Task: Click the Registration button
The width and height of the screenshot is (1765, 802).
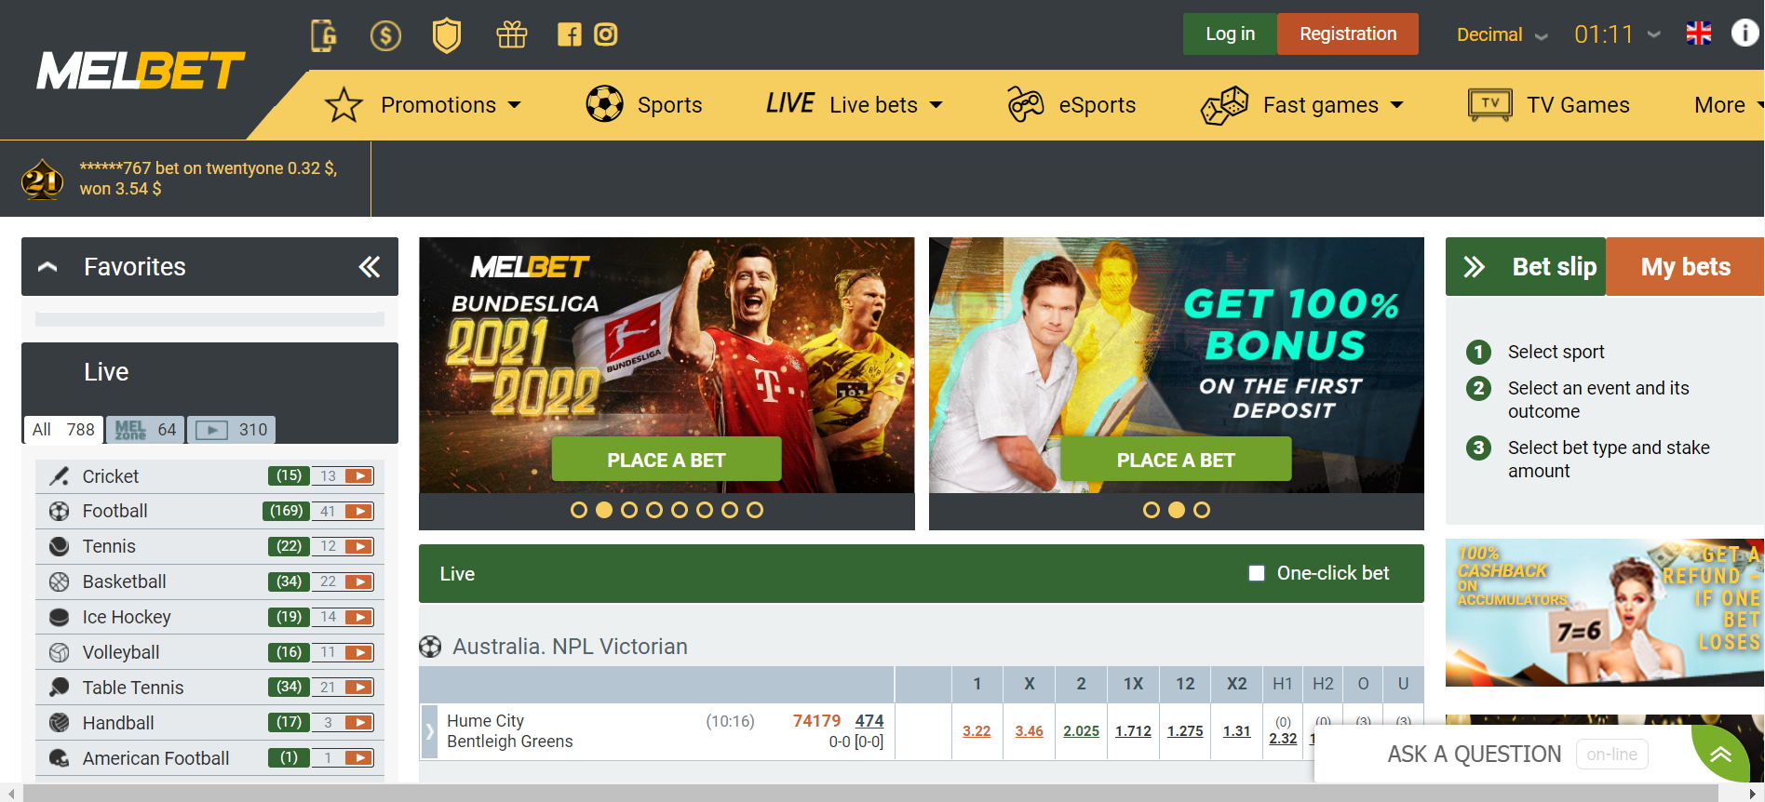Action: [x=1348, y=33]
